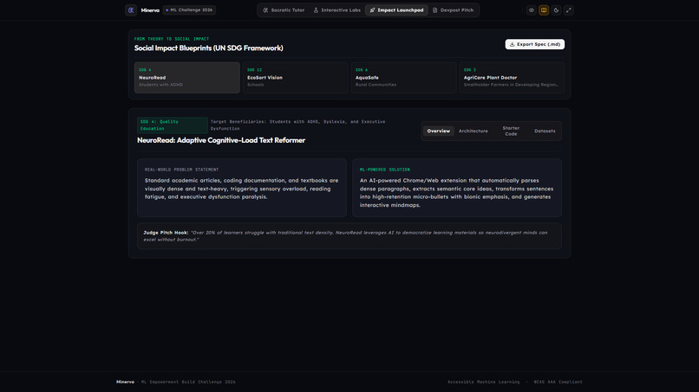Switch to the Overview sub-tab
This screenshot has width=699, height=392.
[x=439, y=131]
